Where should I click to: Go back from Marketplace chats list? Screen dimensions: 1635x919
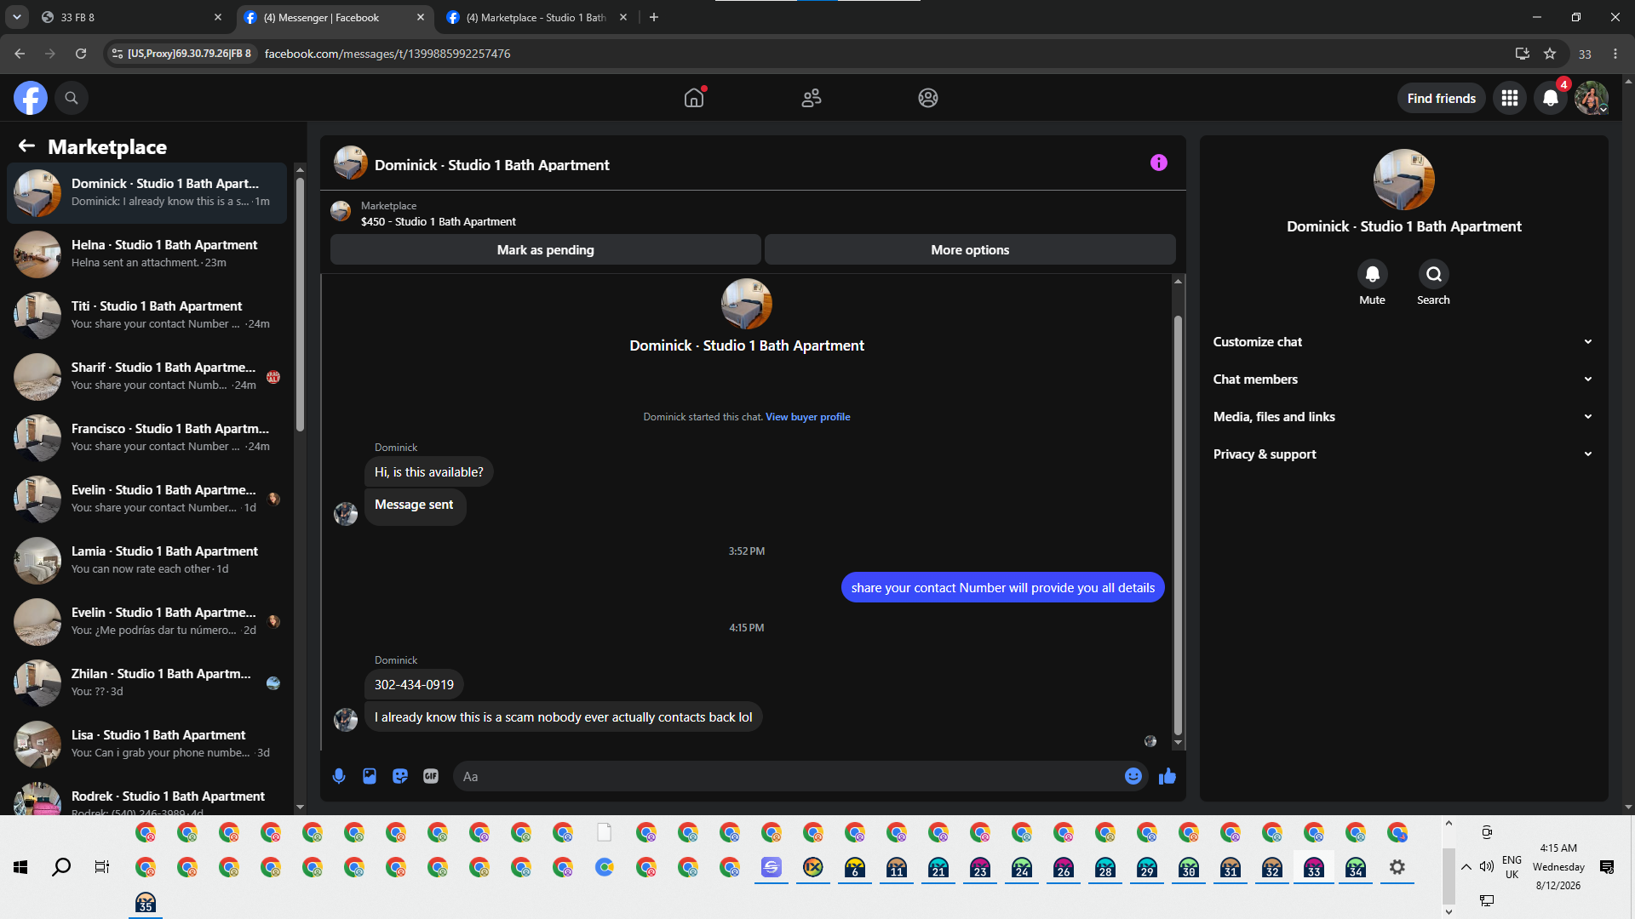click(x=26, y=146)
